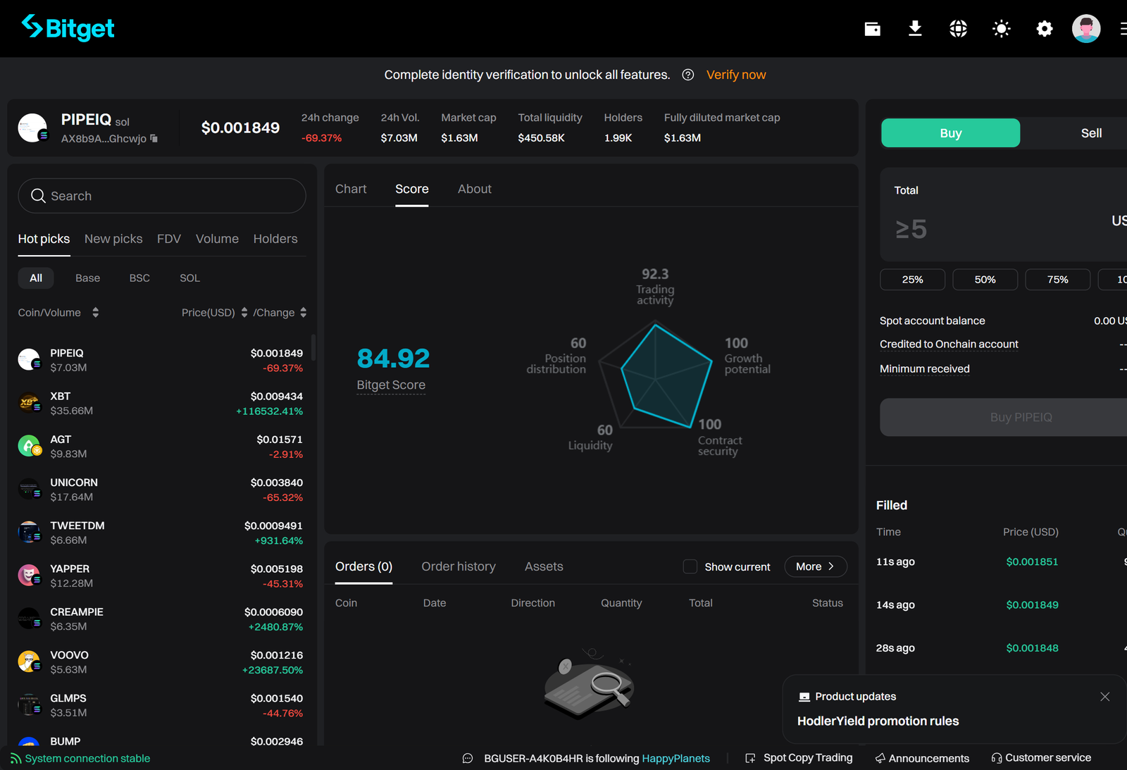Open Customer service from the bottom bar
Viewport: 1127px width, 770px height.
(1047, 757)
